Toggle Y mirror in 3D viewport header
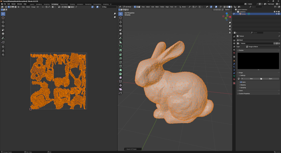Image resolution: width=281 pixels, height=153 pixels. pyautogui.click(x=217, y=10)
